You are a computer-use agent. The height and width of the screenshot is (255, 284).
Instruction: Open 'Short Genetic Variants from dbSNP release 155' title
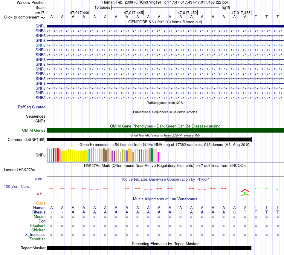165,135
